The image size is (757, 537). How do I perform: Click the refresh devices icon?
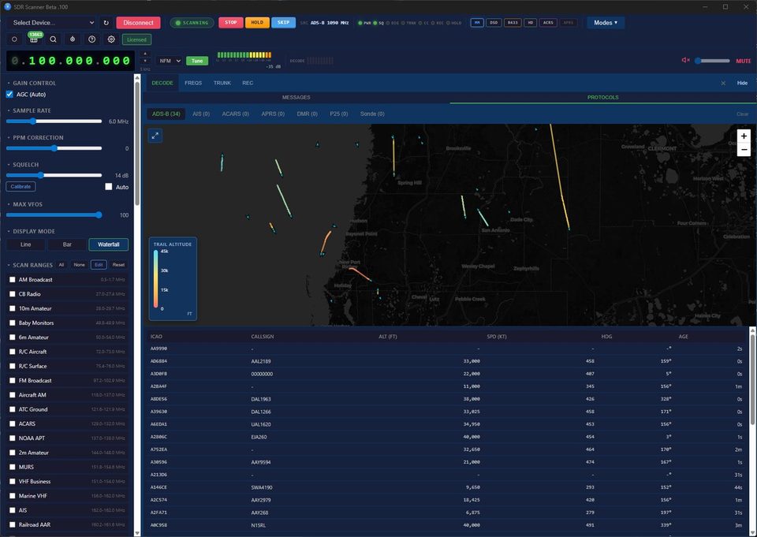tap(106, 23)
